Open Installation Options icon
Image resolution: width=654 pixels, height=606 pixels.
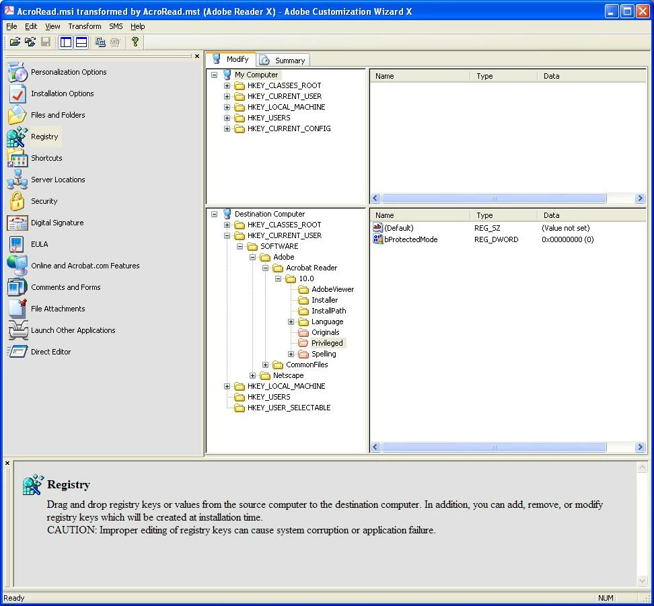click(x=17, y=93)
